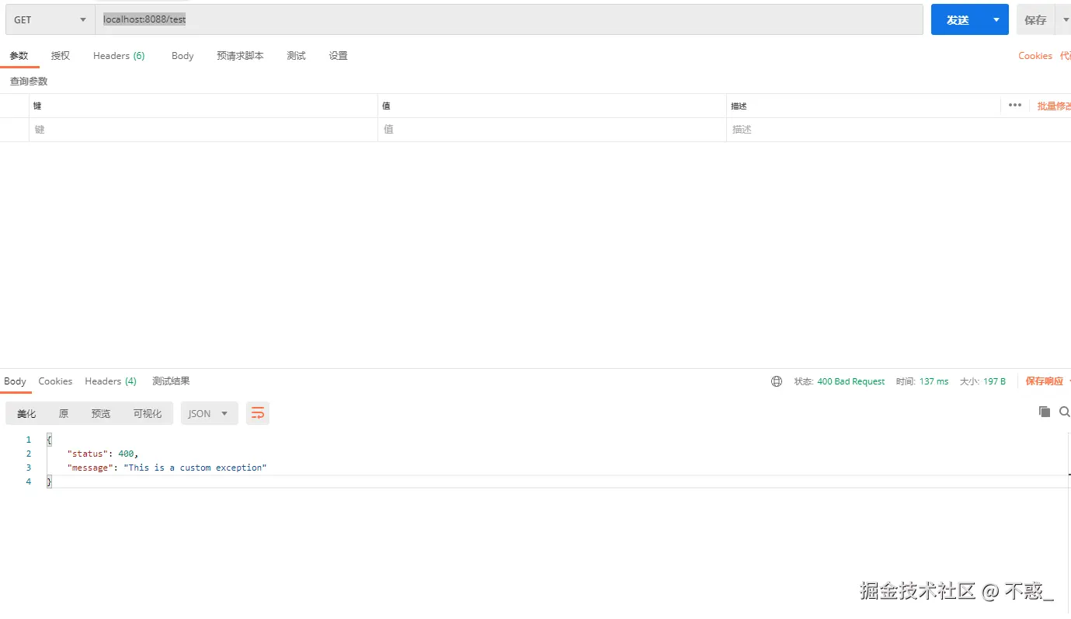Switch to the 授权 tab

click(x=61, y=56)
